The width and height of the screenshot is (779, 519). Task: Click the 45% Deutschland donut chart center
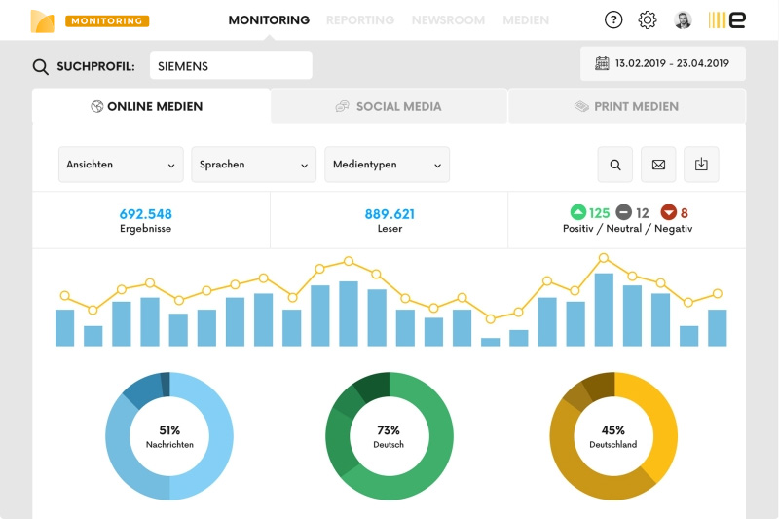tap(613, 436)
